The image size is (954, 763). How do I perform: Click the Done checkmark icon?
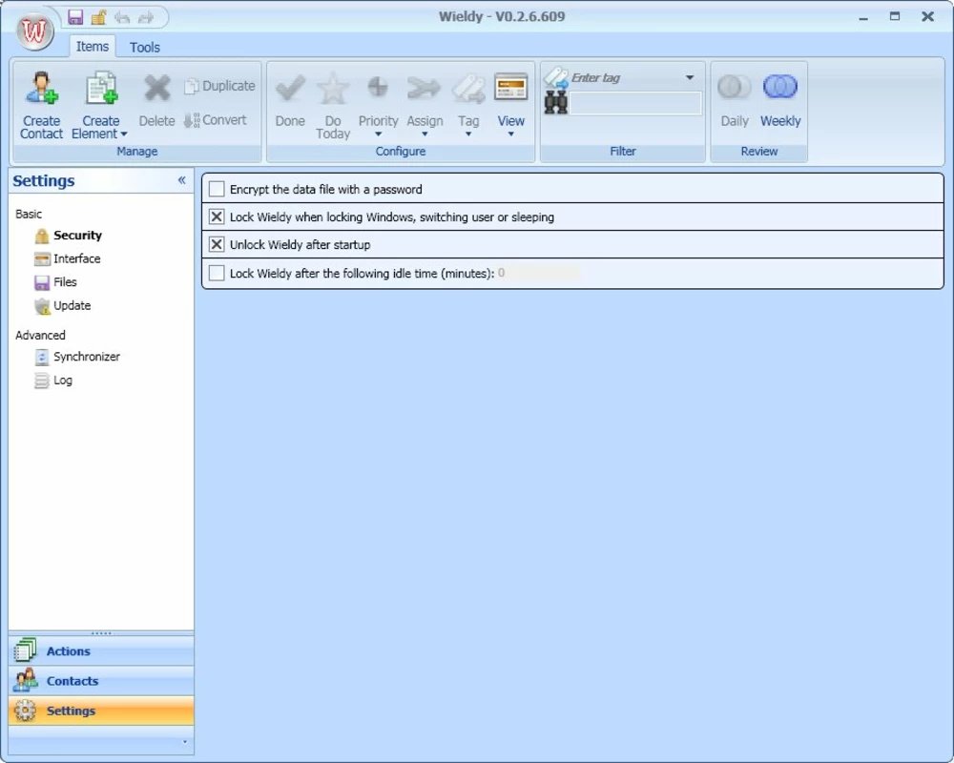click(x=290, y=89)
